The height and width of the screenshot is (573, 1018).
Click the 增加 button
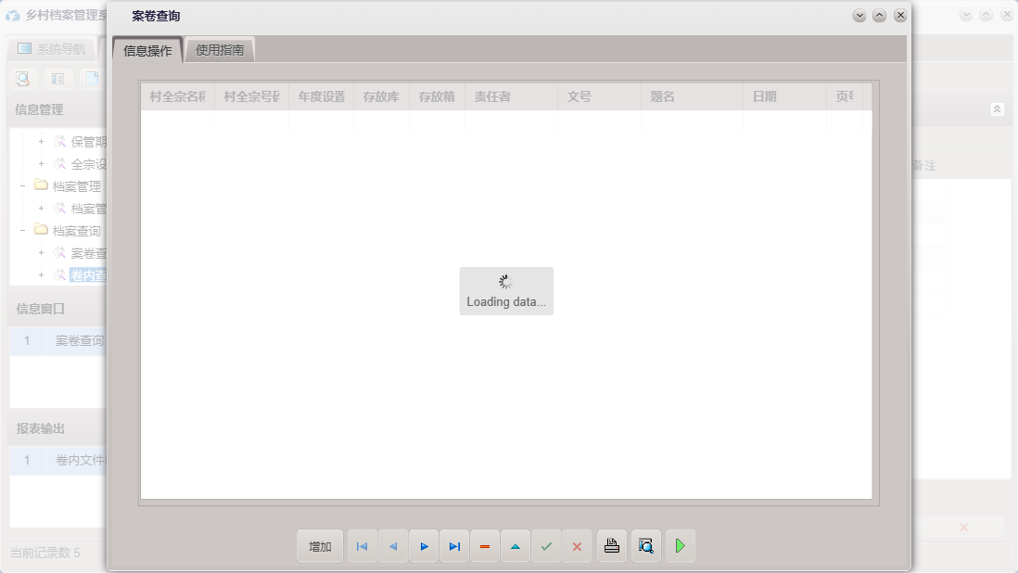pos(320,546)
